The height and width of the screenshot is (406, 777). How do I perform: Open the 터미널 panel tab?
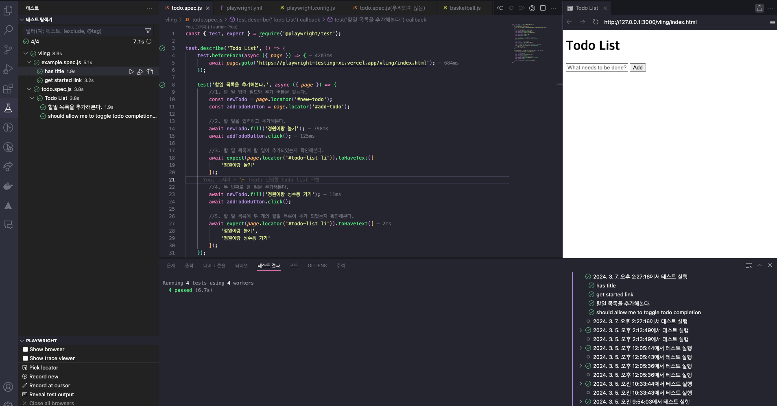(x=241, y=266)
